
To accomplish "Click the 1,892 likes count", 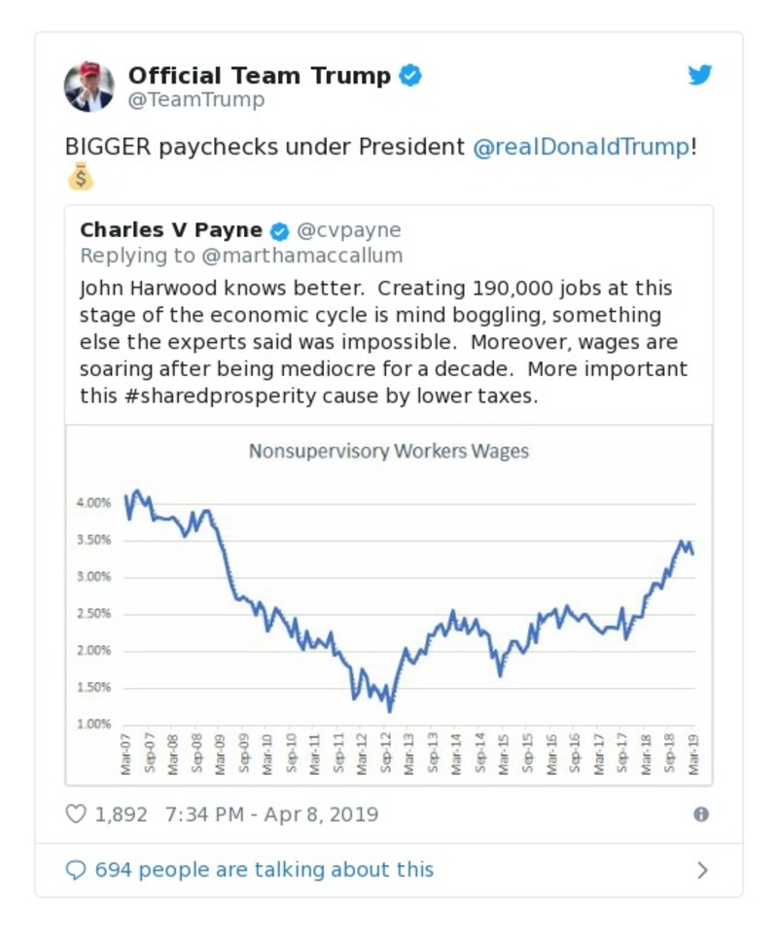I will point(121,814).
